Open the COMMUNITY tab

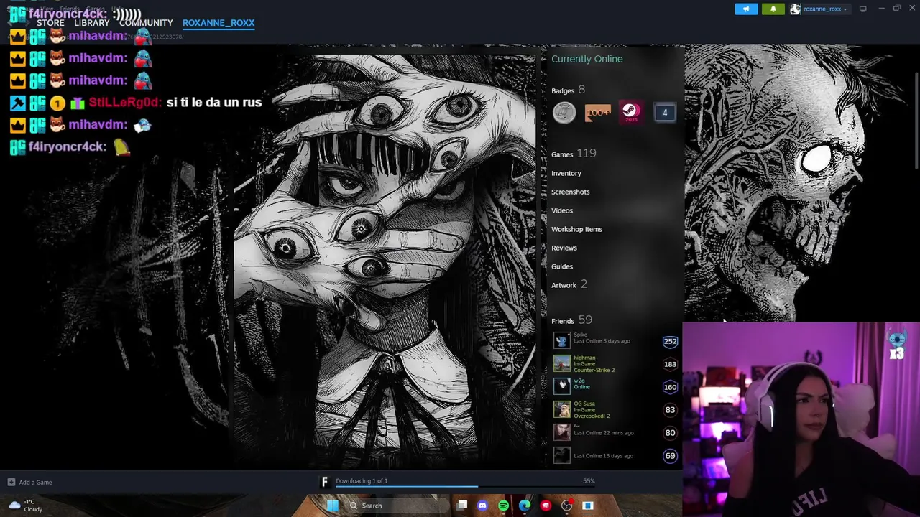click(146, 23)
